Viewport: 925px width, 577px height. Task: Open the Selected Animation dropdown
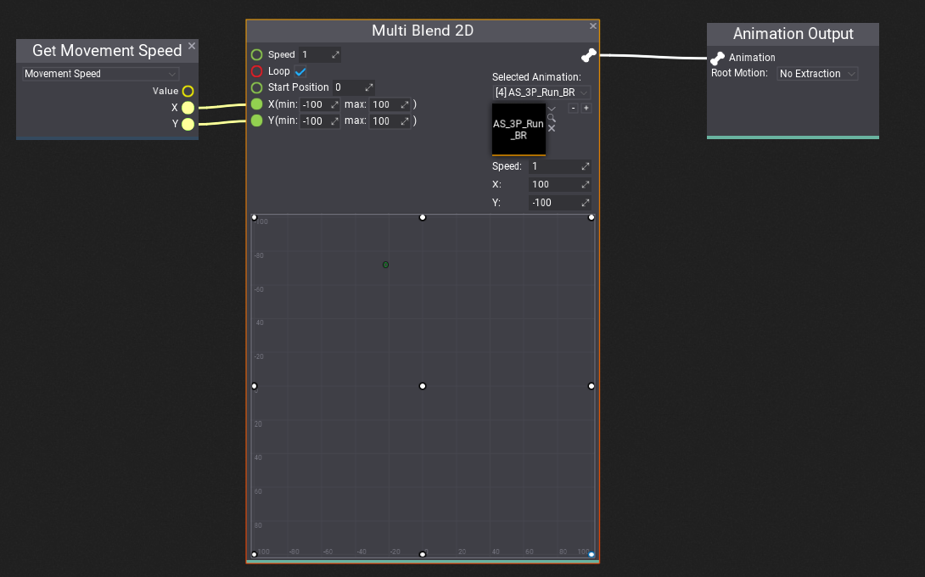tap(541, 92)
